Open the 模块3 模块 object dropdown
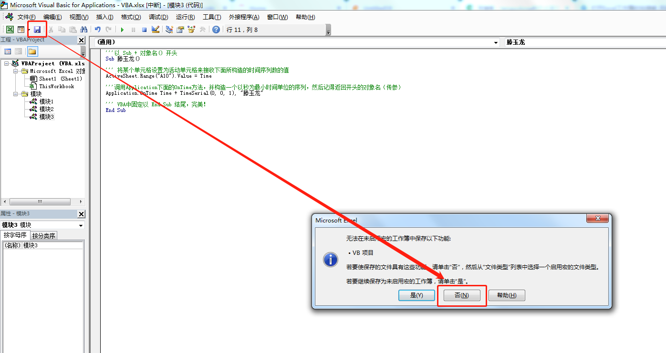 click(81, 225)
